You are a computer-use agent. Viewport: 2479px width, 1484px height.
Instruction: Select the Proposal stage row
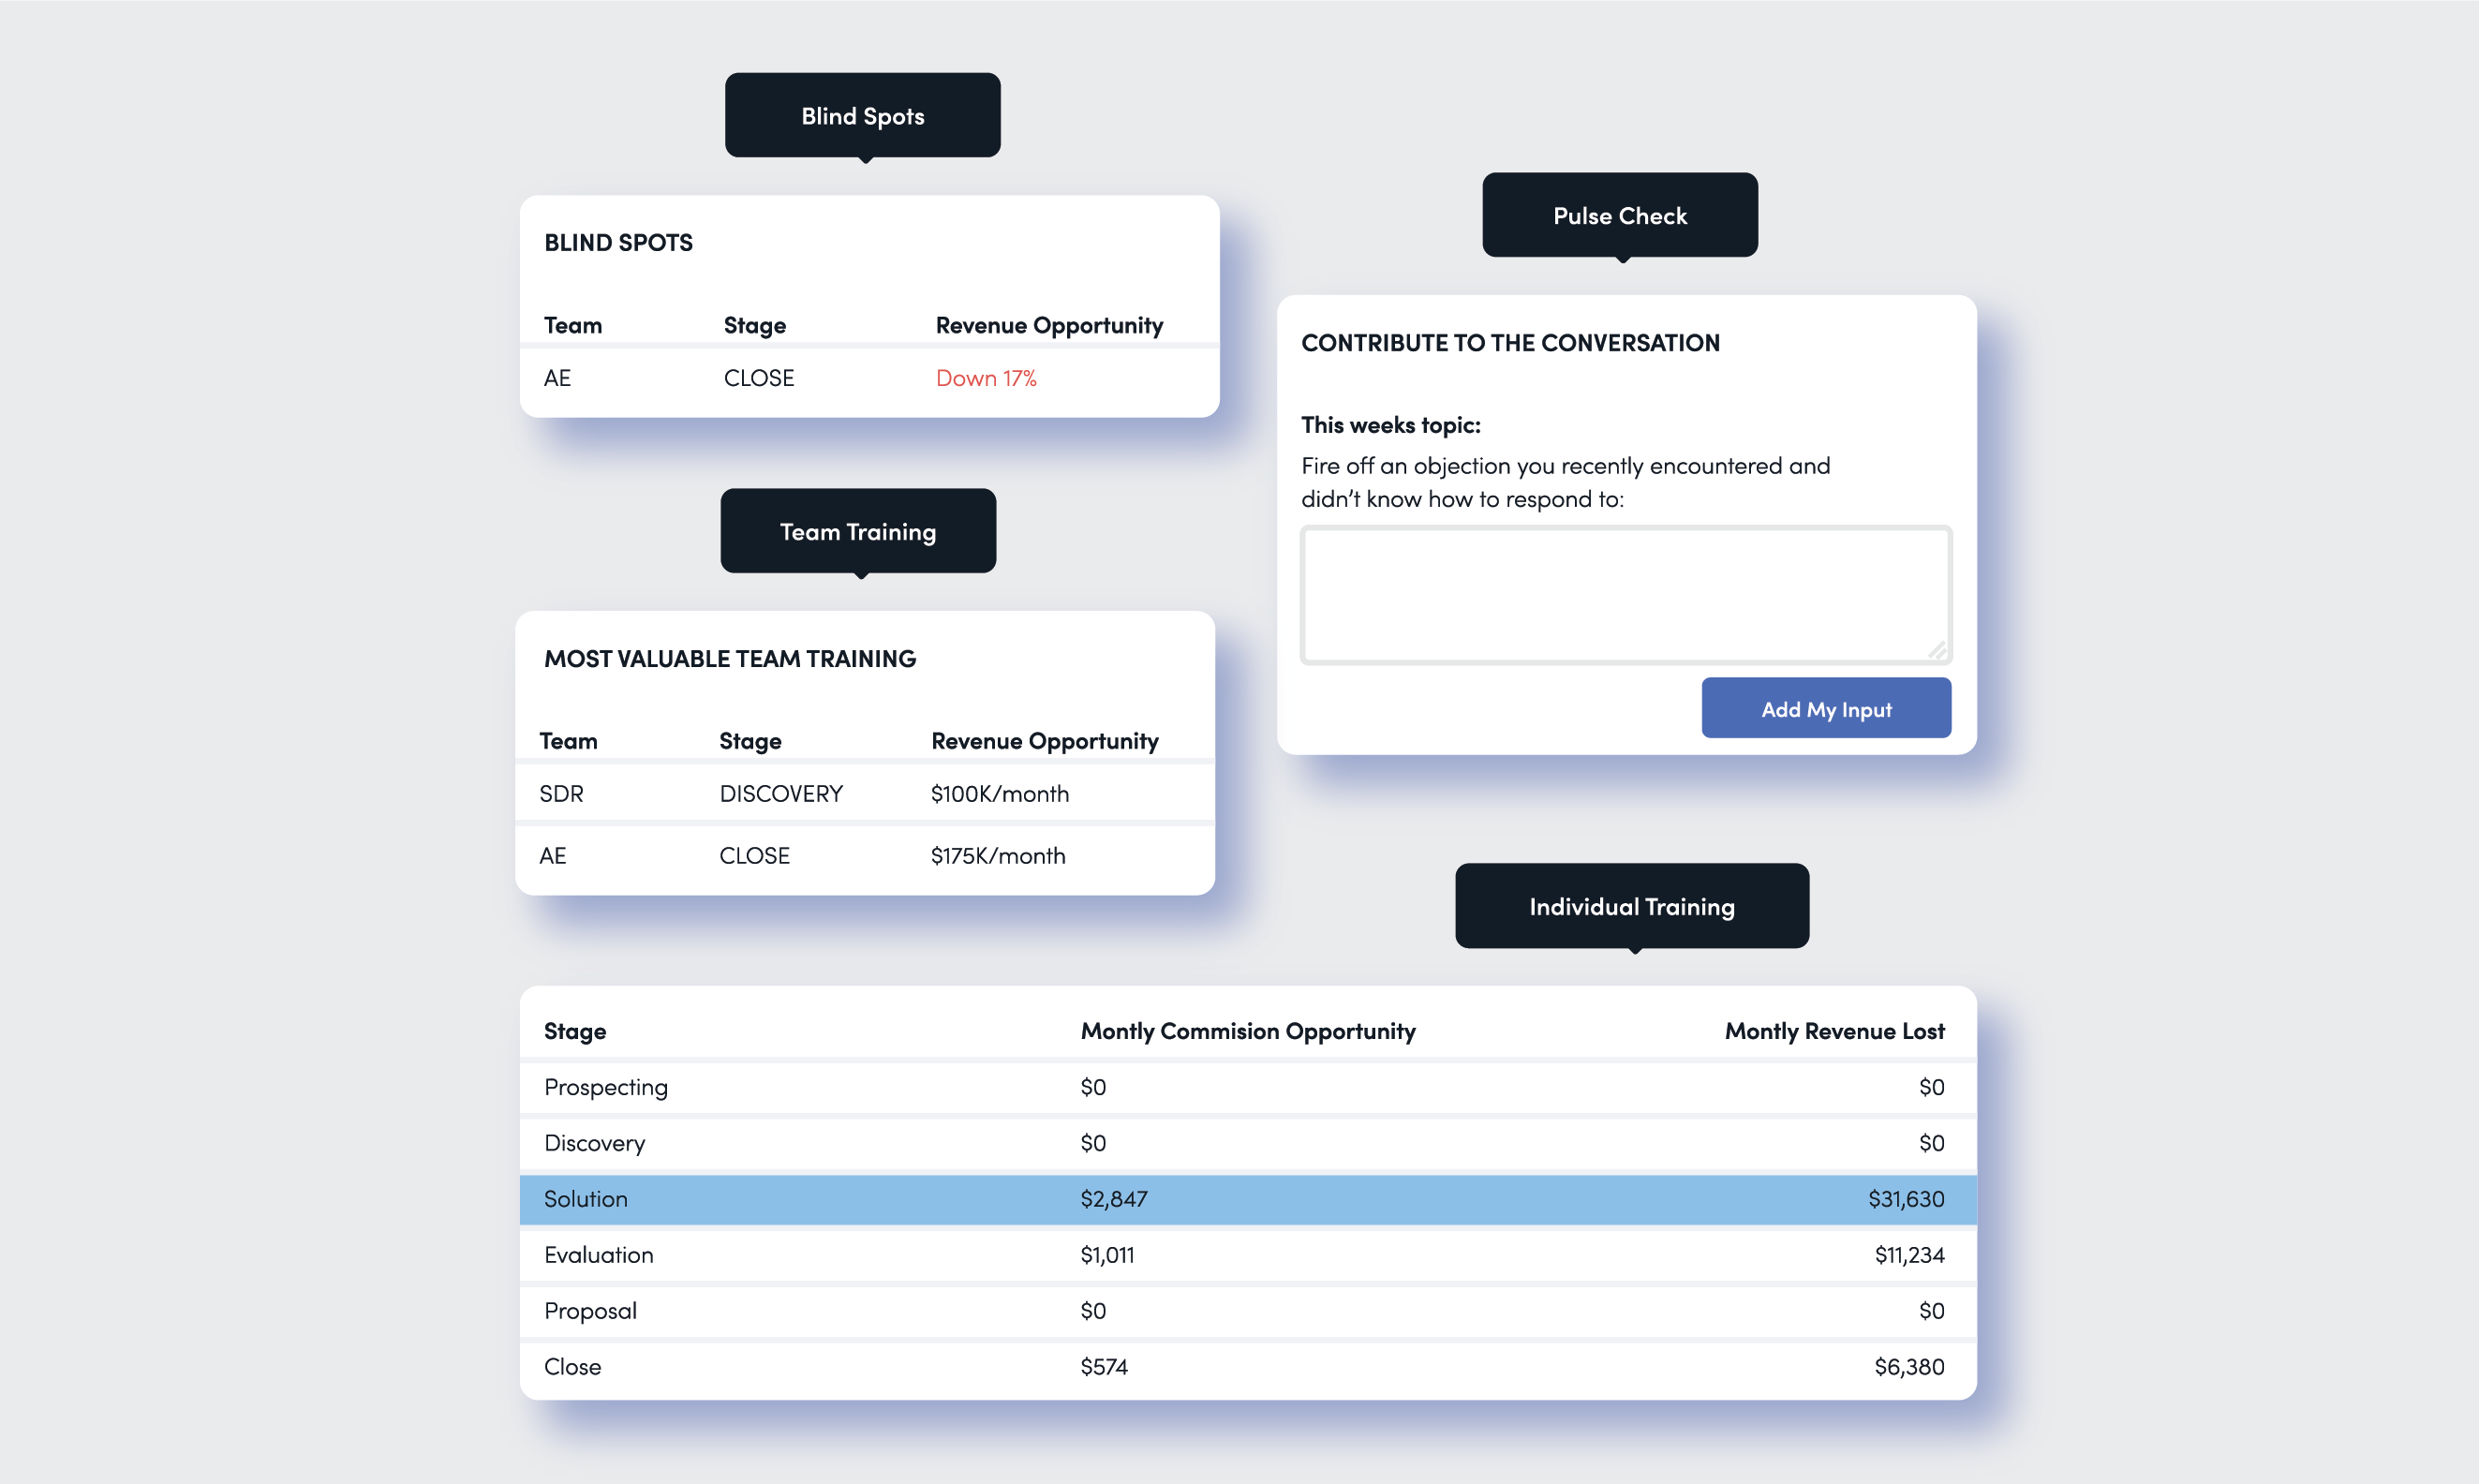[x=1247, y=1311]
